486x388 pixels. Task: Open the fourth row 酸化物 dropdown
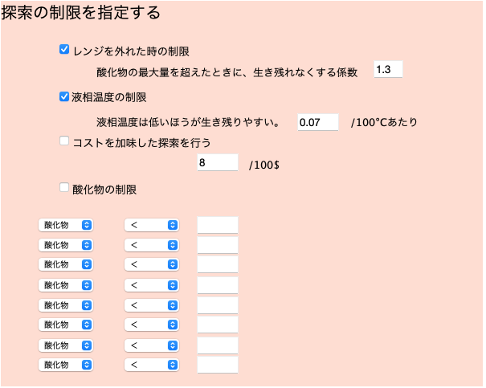66,285
